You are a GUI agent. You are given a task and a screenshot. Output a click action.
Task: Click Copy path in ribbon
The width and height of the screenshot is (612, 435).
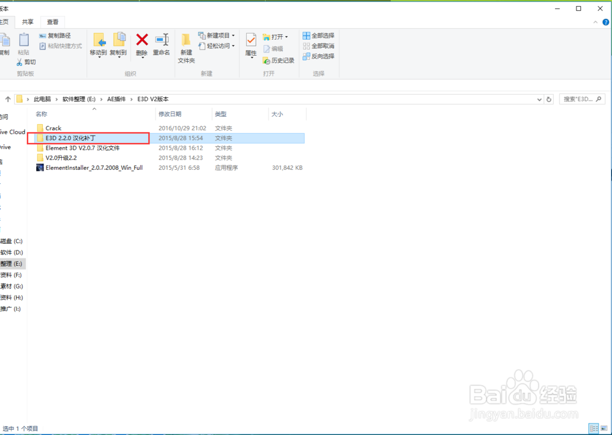(55, 35)
